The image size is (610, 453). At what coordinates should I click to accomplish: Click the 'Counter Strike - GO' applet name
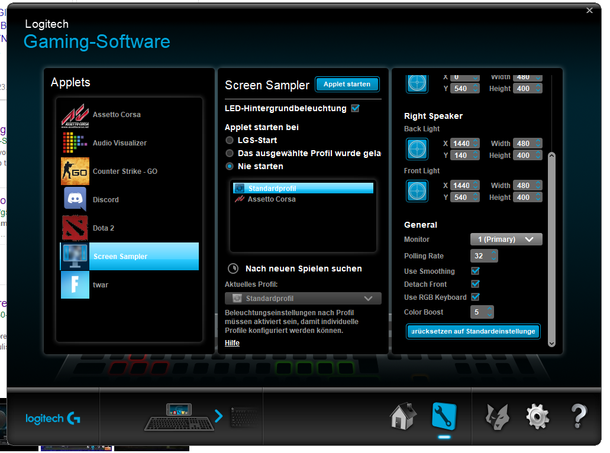pos(125,171)
